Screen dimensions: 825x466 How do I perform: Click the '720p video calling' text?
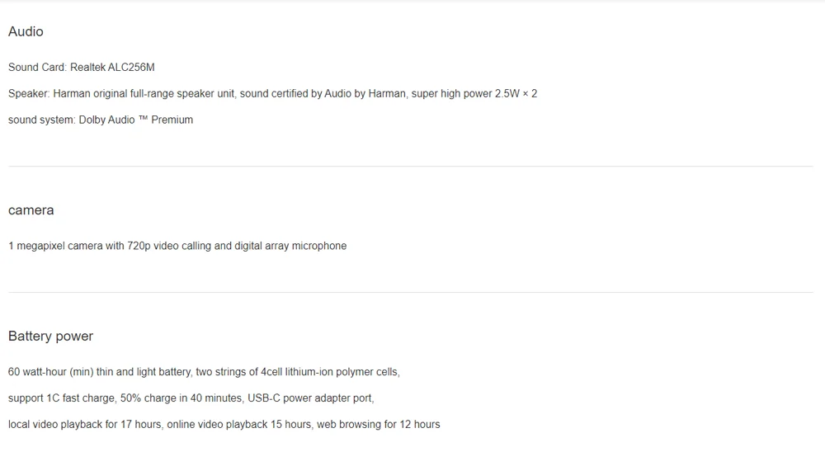[169, 246]
